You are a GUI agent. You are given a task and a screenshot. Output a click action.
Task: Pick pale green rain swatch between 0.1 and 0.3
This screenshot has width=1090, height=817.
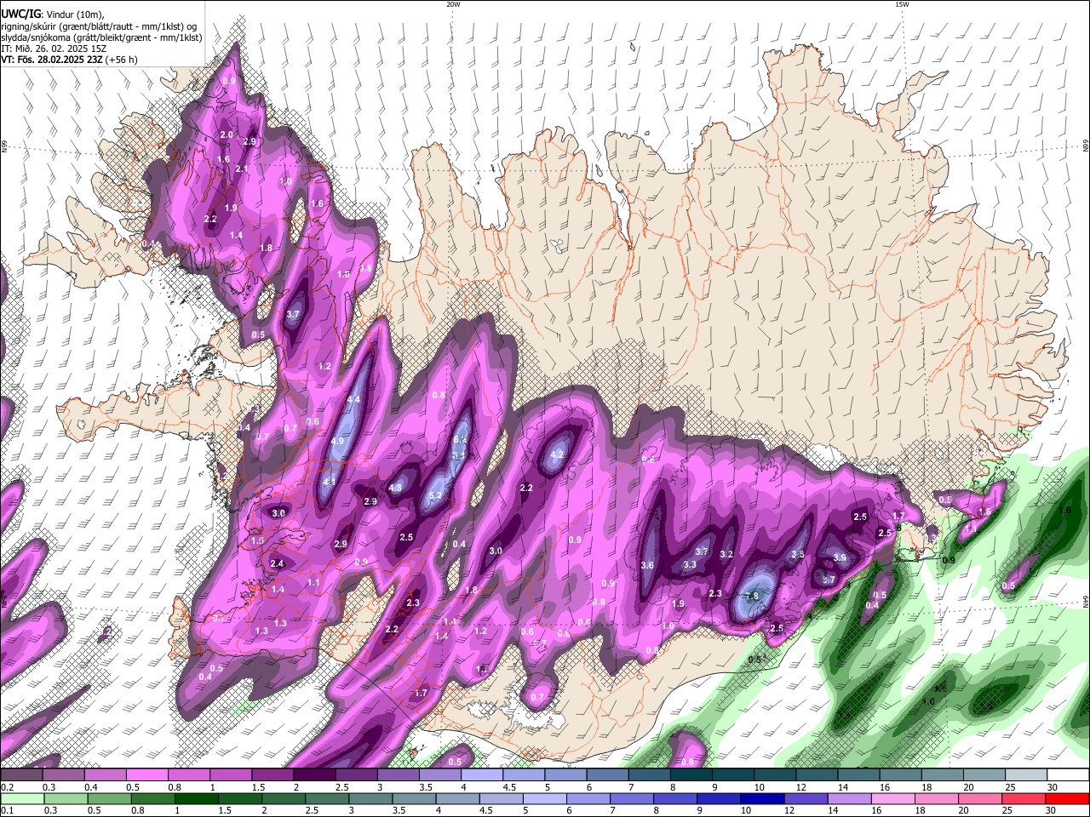pos(22,799)
